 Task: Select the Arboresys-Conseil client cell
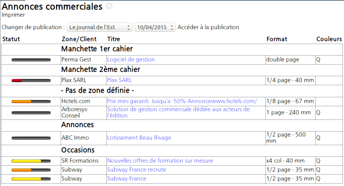coord(84,112)
